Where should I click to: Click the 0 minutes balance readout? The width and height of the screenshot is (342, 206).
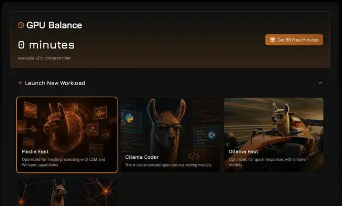pyautogui.click(x=46, y=45)
